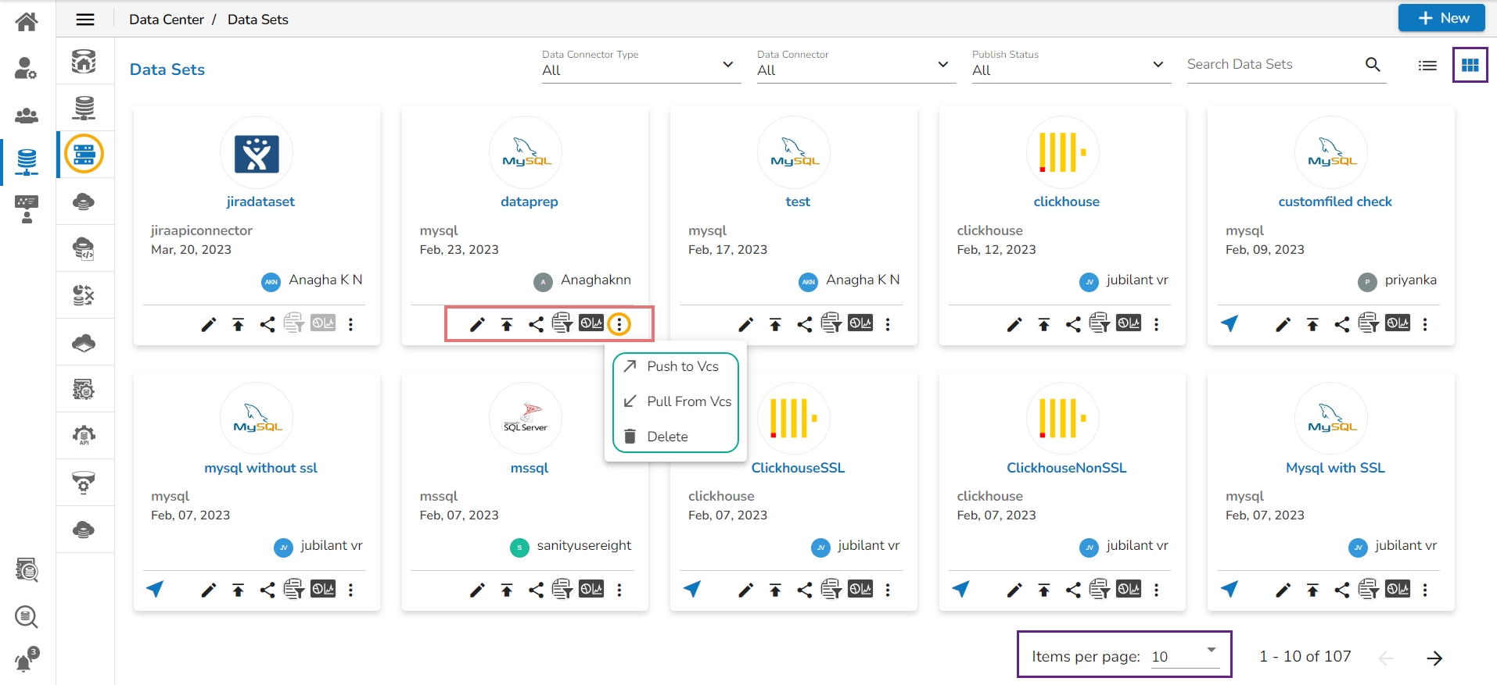Select Push to Vcs menu option
Viewport: 1497px width, 685px height.
(x=682, y=366)
